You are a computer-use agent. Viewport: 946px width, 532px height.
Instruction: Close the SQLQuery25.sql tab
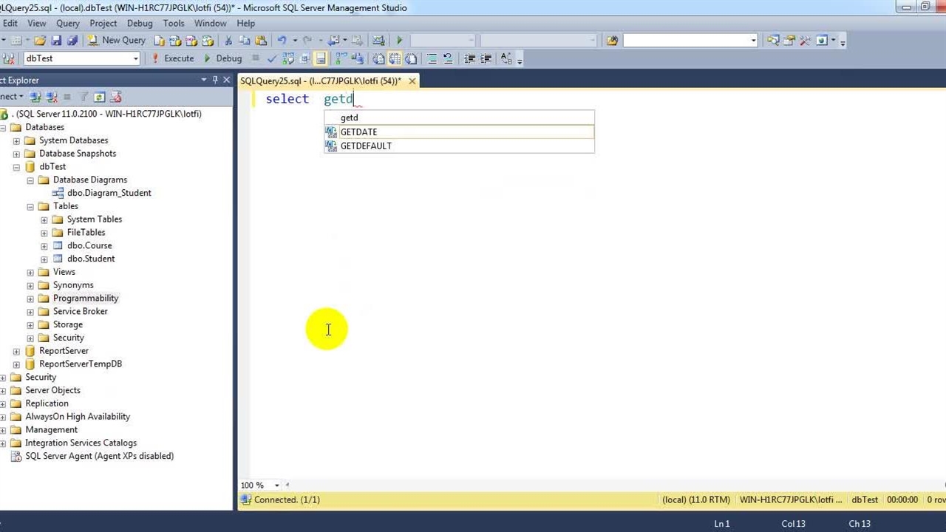point(412,81)
